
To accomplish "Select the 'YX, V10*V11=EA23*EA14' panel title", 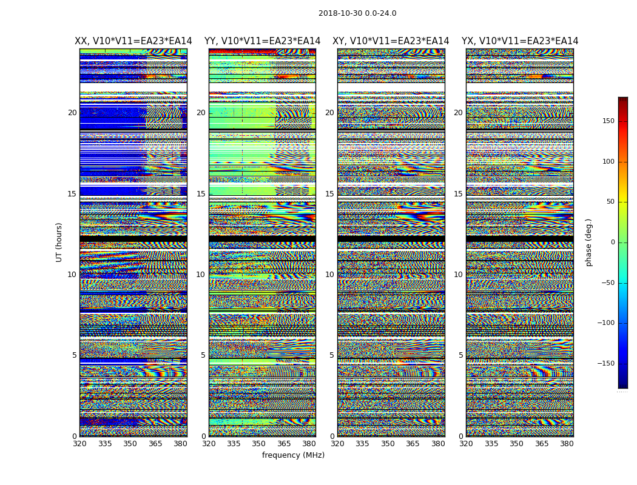I will [x=519, y=41].
